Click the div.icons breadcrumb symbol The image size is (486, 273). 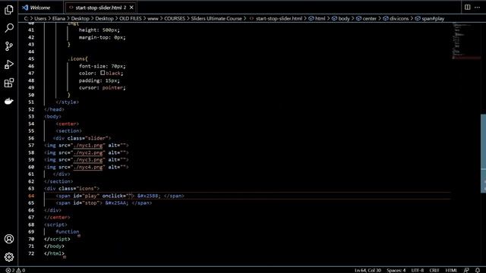click(x=396, y=18)
